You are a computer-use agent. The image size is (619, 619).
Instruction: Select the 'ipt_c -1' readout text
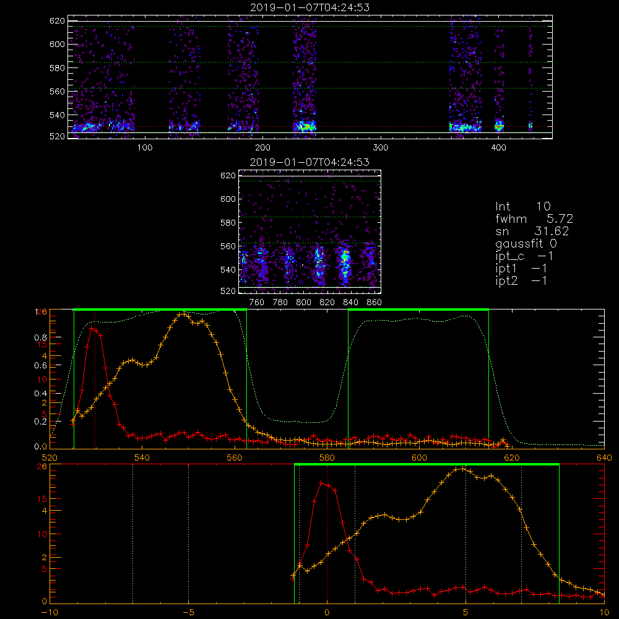point(524,256)
